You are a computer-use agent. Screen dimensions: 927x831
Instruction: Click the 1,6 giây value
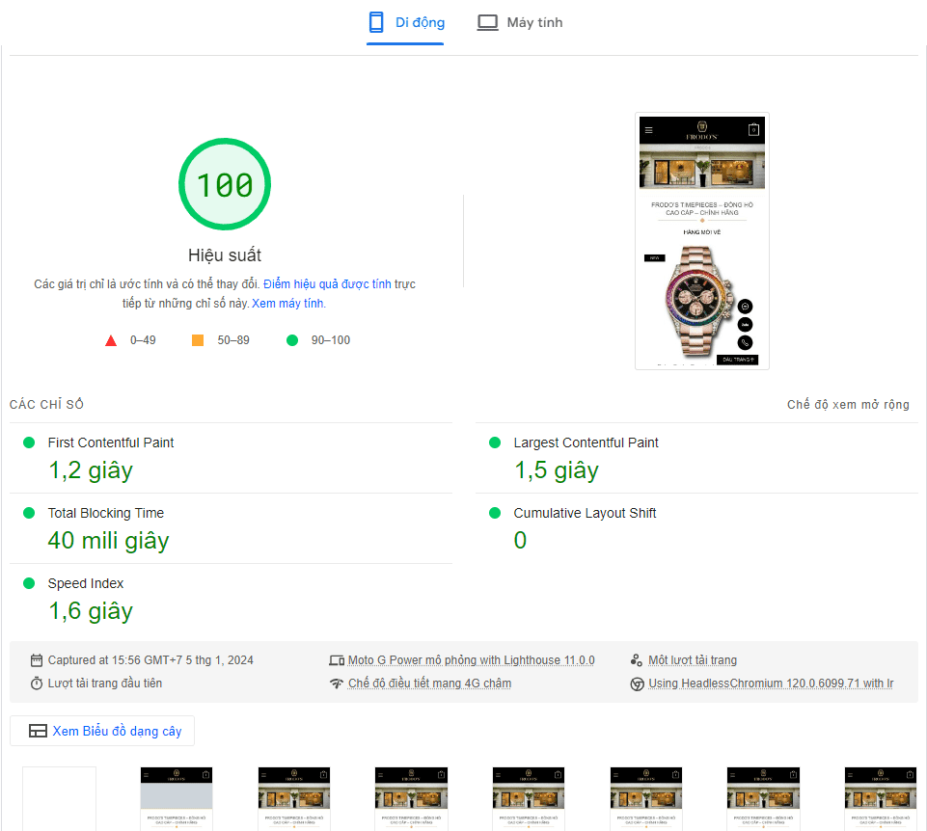(x=91, y=612)
